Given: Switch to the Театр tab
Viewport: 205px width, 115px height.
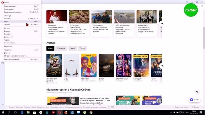Looking at the screenshot, I should pyautogui.click(x=73, y=48).
